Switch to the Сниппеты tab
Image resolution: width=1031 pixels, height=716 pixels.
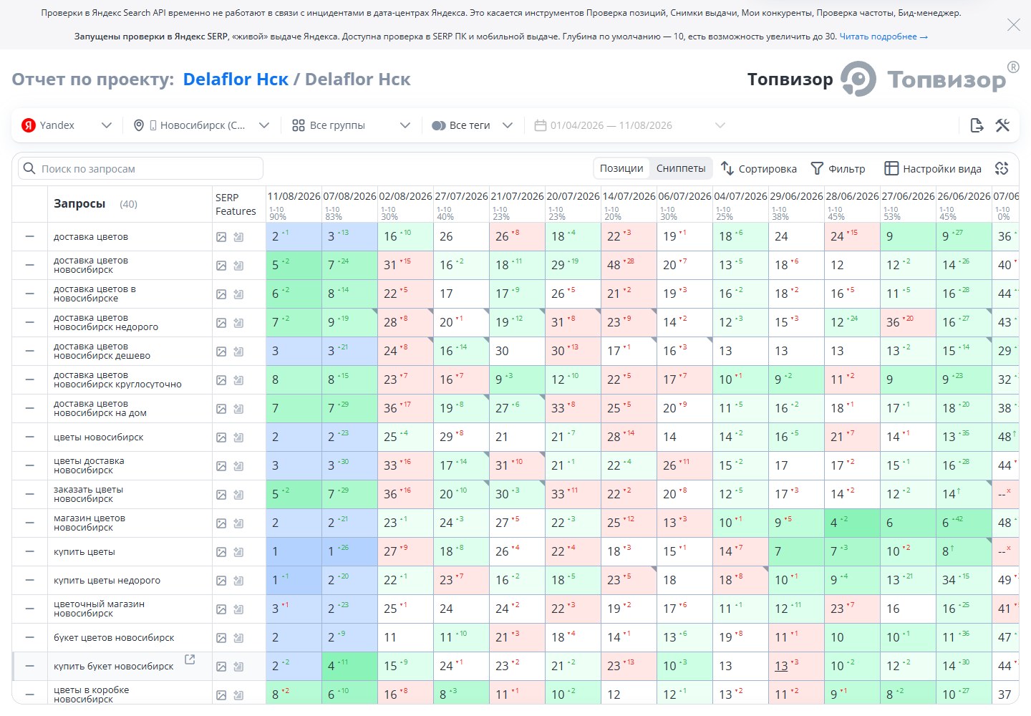(681, 168)
